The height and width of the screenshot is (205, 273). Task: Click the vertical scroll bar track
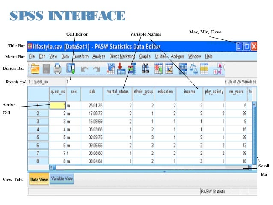(x=255, y=135)
